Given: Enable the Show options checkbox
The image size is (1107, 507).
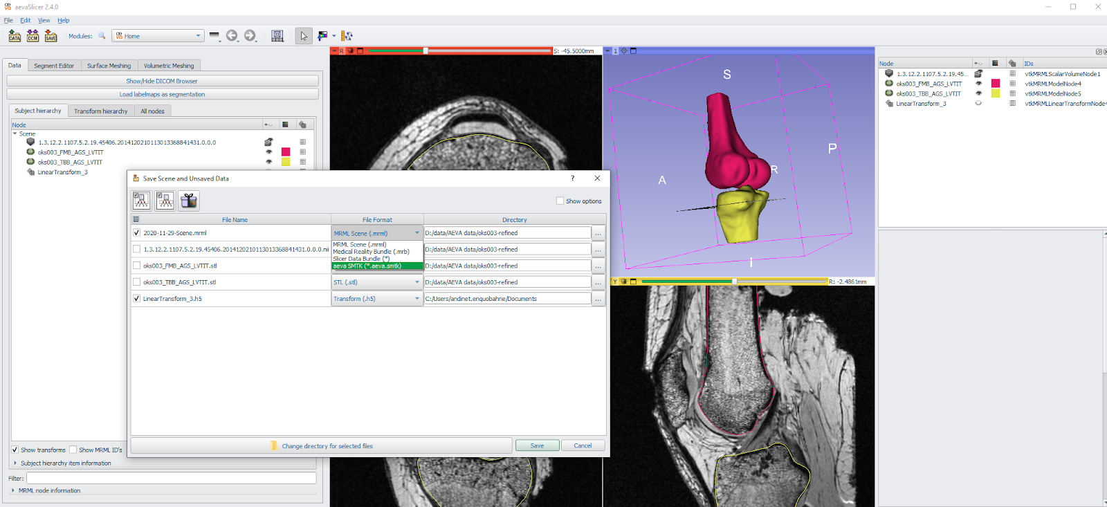Looking at the screenshot, I should point(560,201).
